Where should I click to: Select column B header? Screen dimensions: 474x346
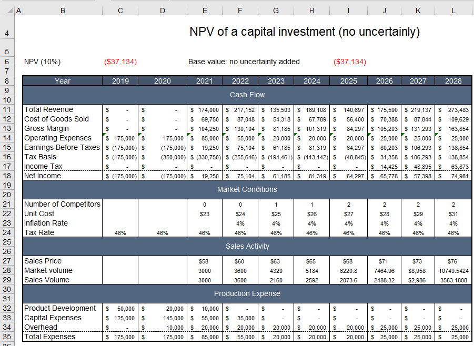(63, 10)
